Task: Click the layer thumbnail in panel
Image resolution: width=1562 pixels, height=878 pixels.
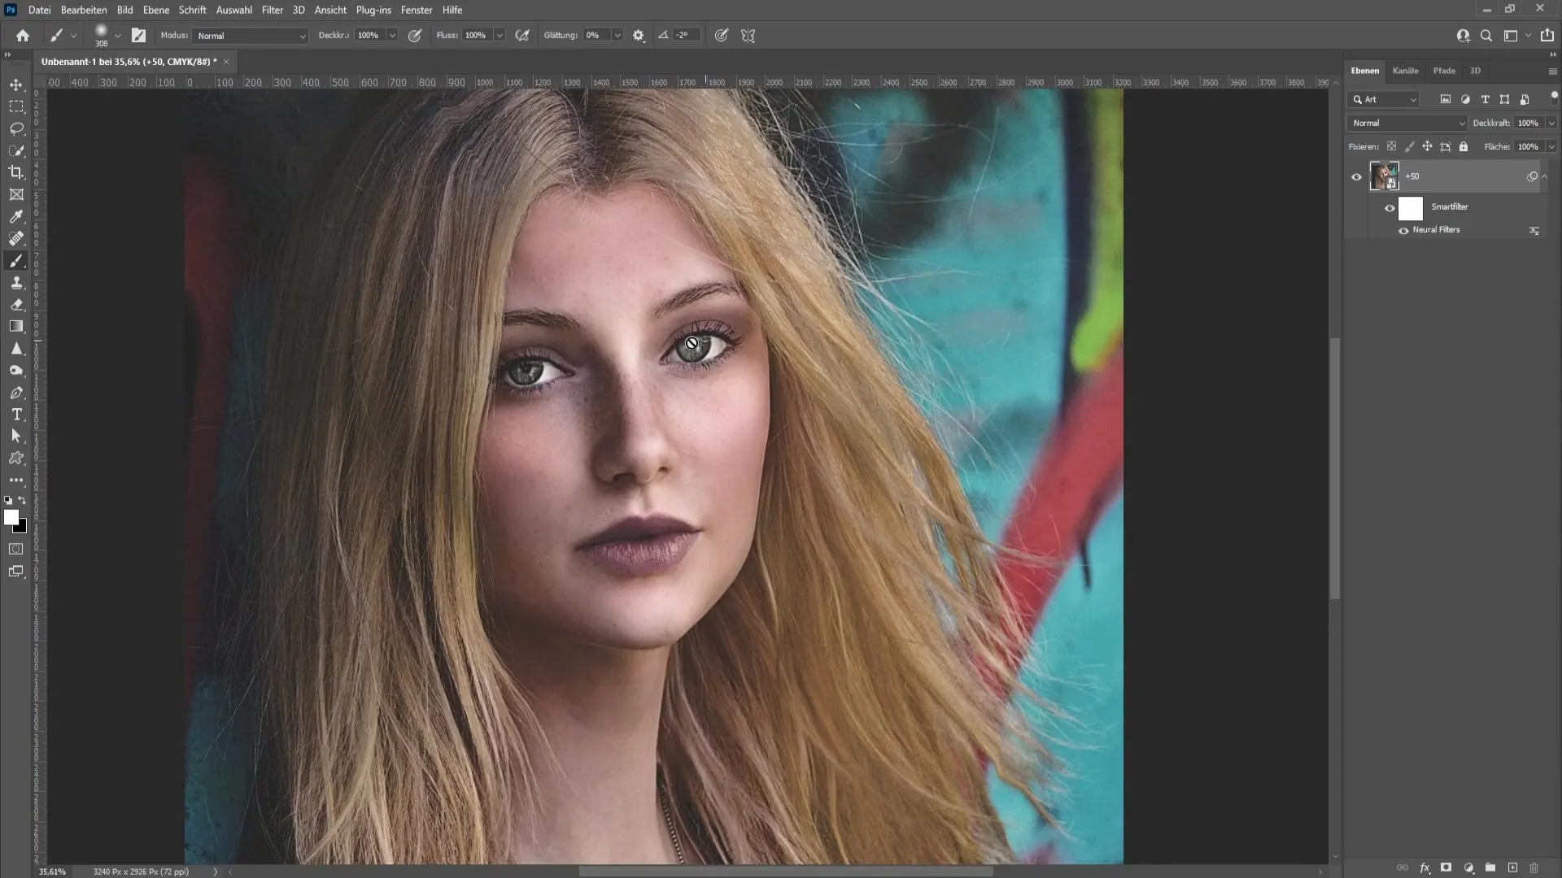Action: (1384, 175)
